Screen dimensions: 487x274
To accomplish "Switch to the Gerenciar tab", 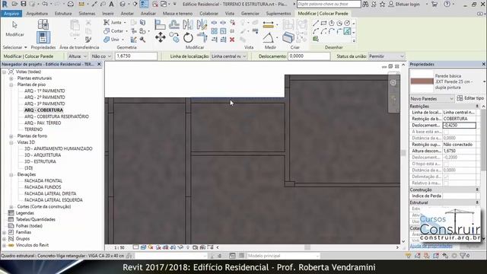I will (250, 14).
